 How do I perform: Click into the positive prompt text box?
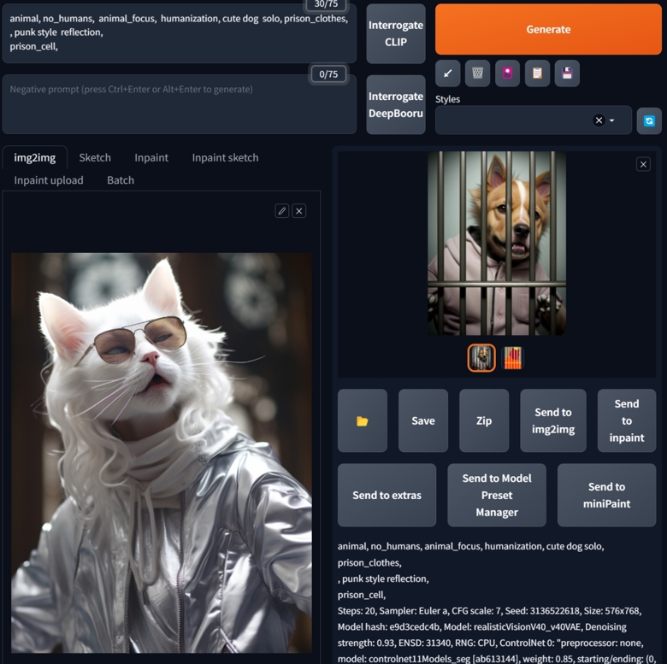[179, 32]
